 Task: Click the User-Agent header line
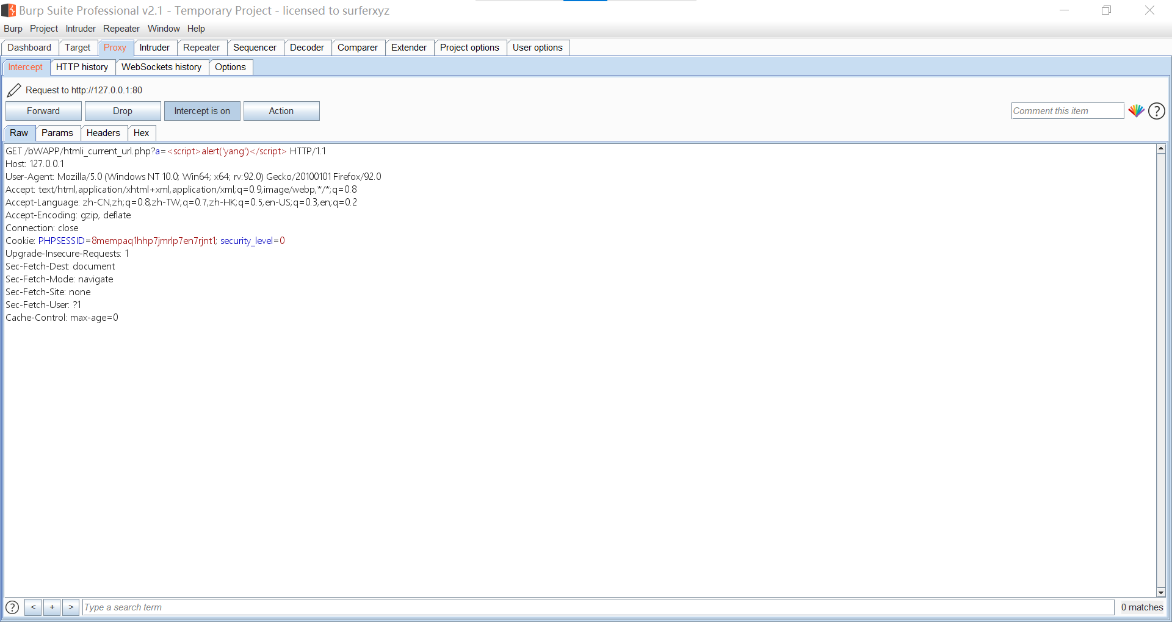[194, 177]
